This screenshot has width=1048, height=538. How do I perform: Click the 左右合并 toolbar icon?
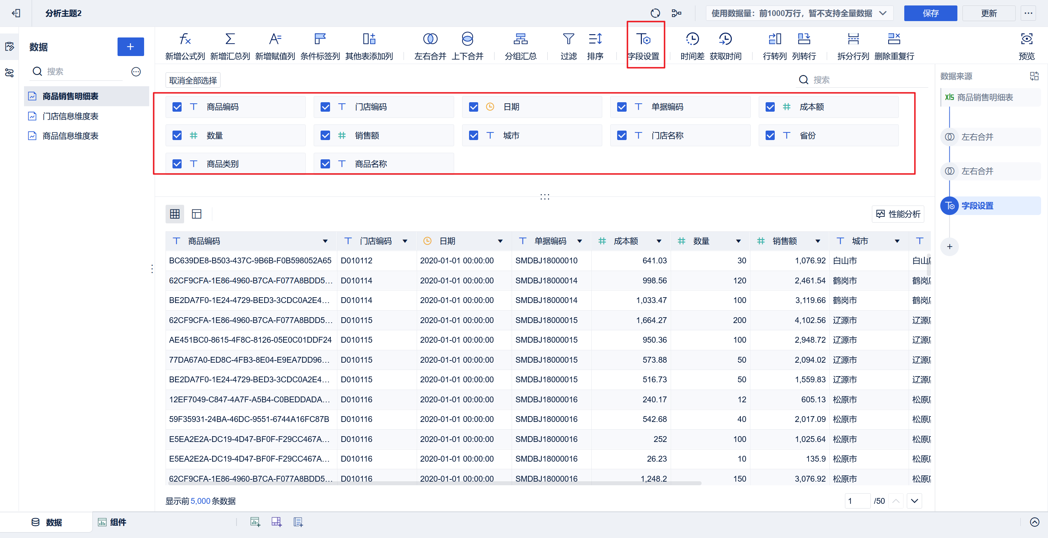(x=430, y=39)
